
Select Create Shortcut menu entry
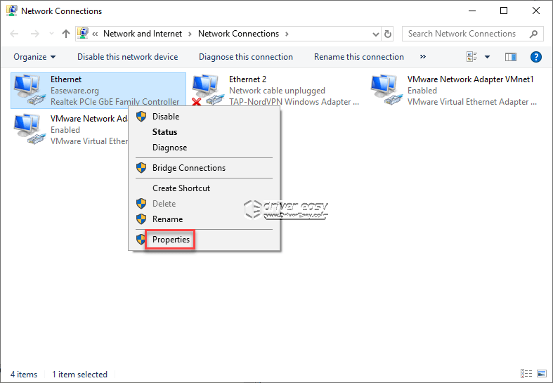click(181, 188)
